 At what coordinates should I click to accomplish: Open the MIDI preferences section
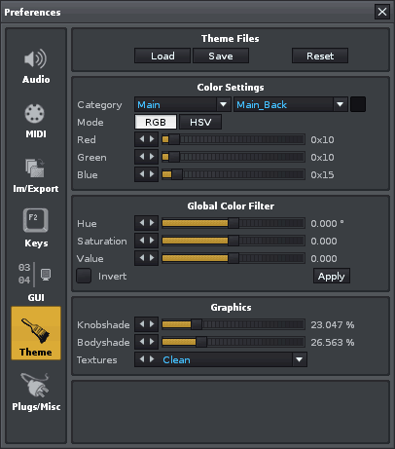36,121
